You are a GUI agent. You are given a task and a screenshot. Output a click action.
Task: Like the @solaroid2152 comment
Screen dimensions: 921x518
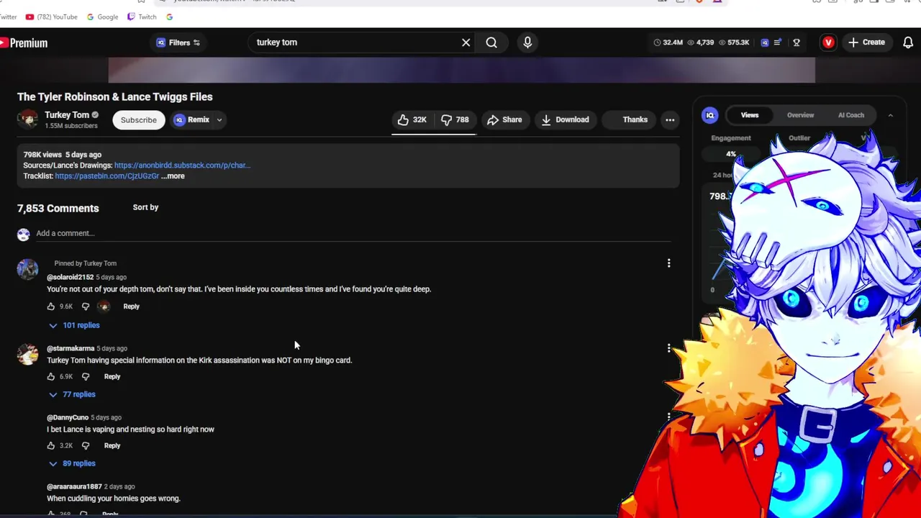pyautogui.click(x=51, y=306)
